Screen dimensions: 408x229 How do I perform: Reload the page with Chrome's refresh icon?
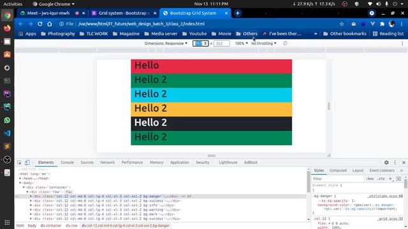(x=40, y=24)
